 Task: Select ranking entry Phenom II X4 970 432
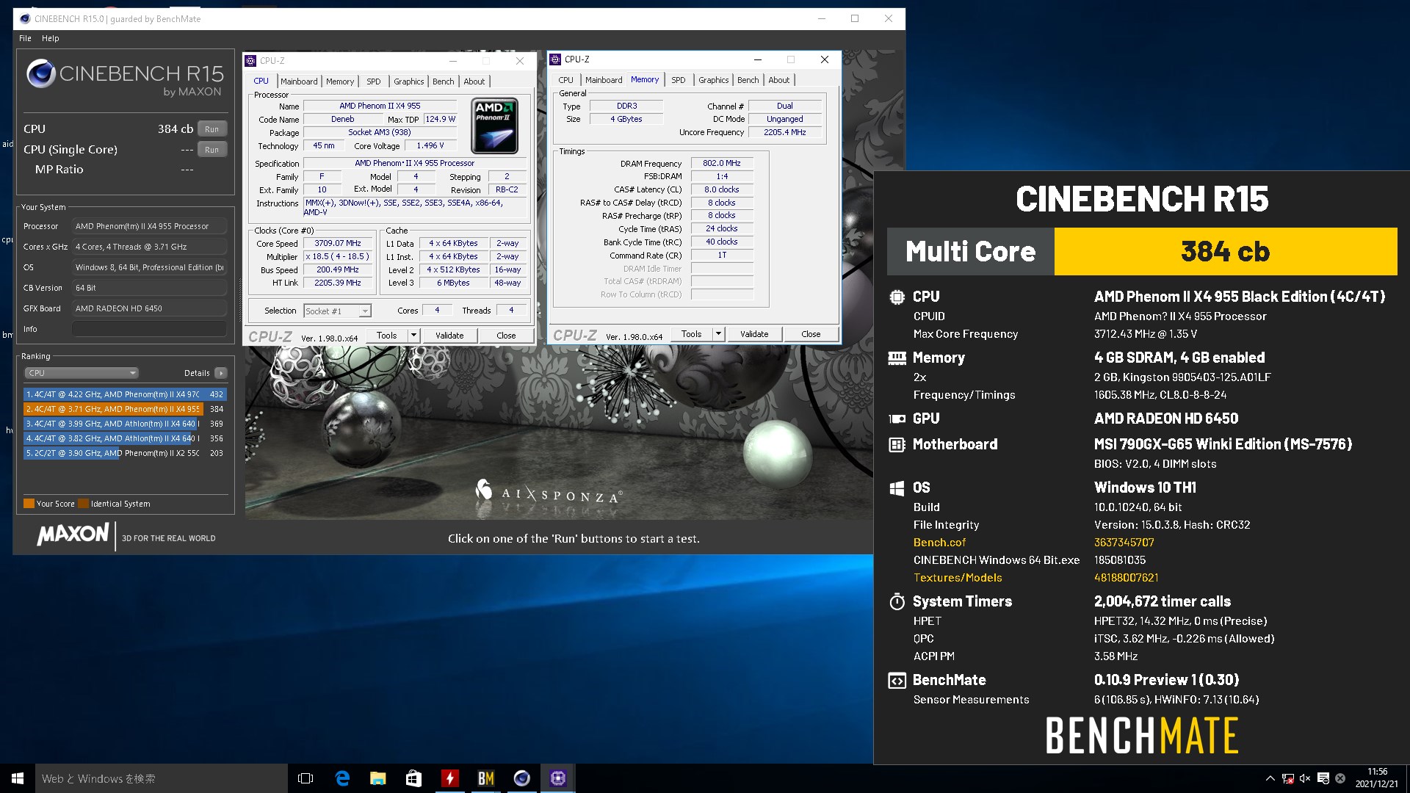125,394
